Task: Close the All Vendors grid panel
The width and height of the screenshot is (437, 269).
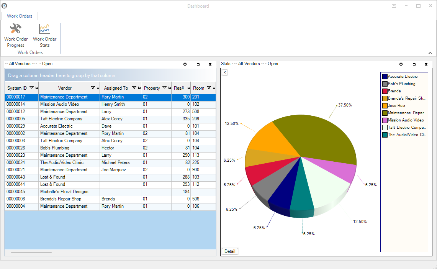Action: [x=210, y=64]
